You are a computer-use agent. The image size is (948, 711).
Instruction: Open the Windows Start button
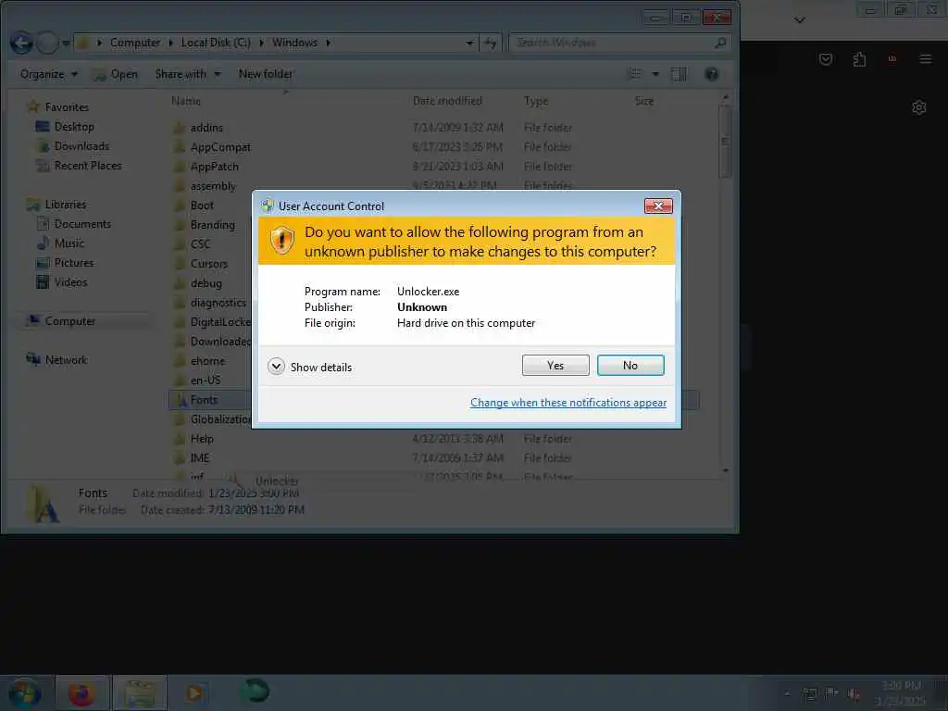click(25, 693)
